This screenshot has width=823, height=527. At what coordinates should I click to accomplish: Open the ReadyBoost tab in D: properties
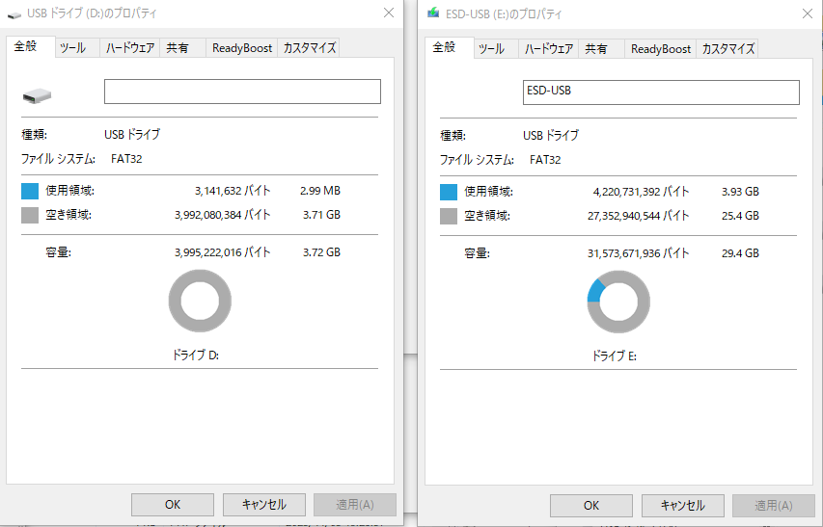coord(242,48)
